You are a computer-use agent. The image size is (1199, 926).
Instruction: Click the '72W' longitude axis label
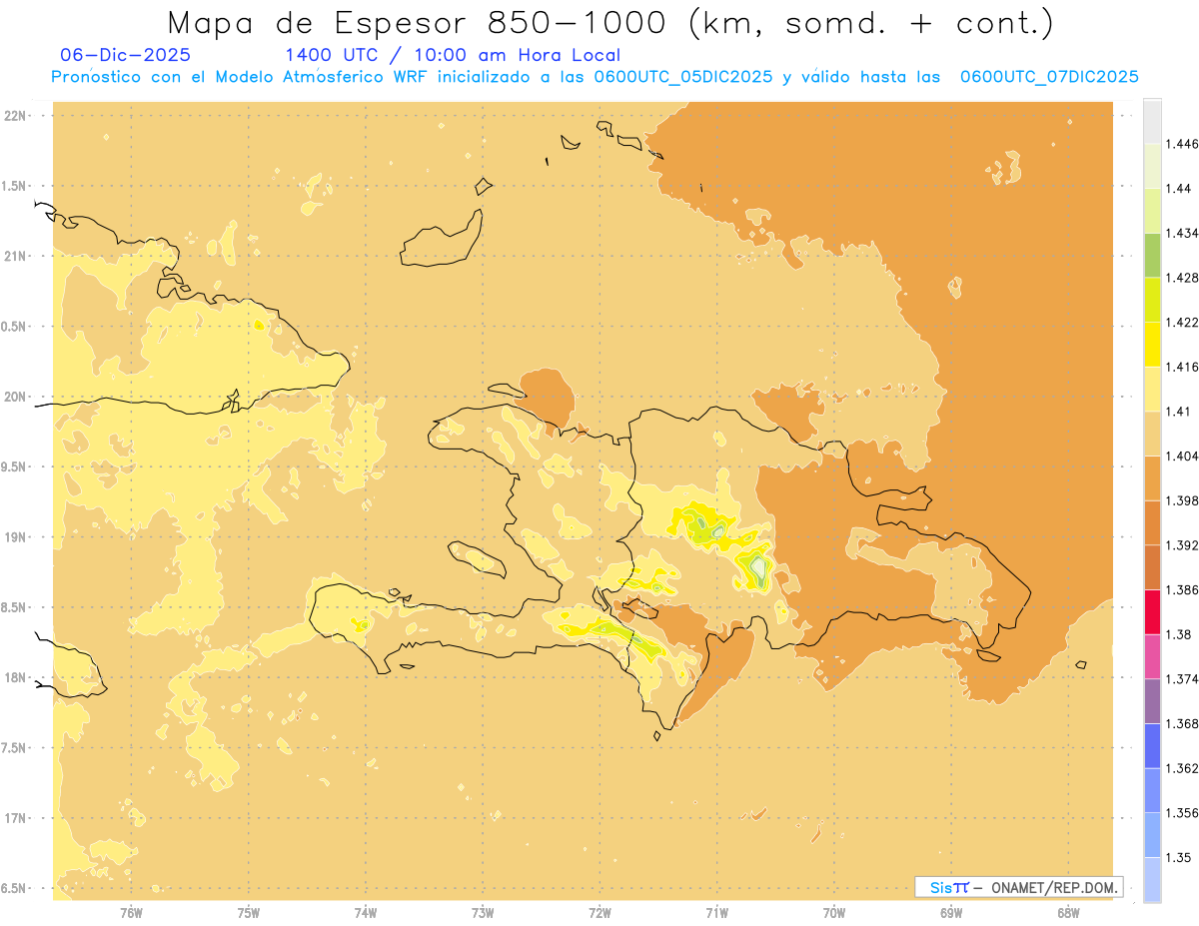pyautogui.click(x=600, y=913)
